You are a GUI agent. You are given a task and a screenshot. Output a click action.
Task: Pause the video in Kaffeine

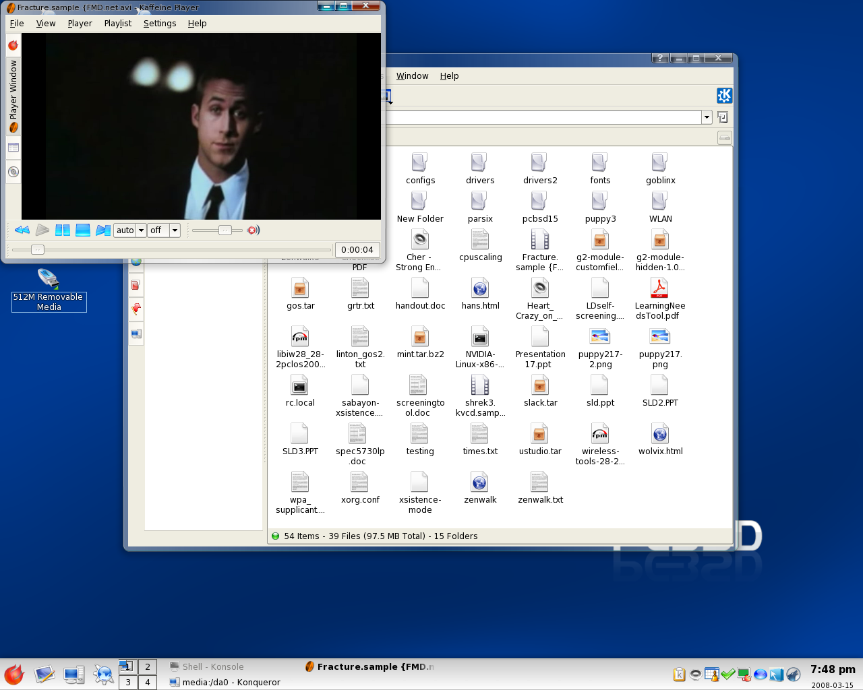click(x=63, y=230)
